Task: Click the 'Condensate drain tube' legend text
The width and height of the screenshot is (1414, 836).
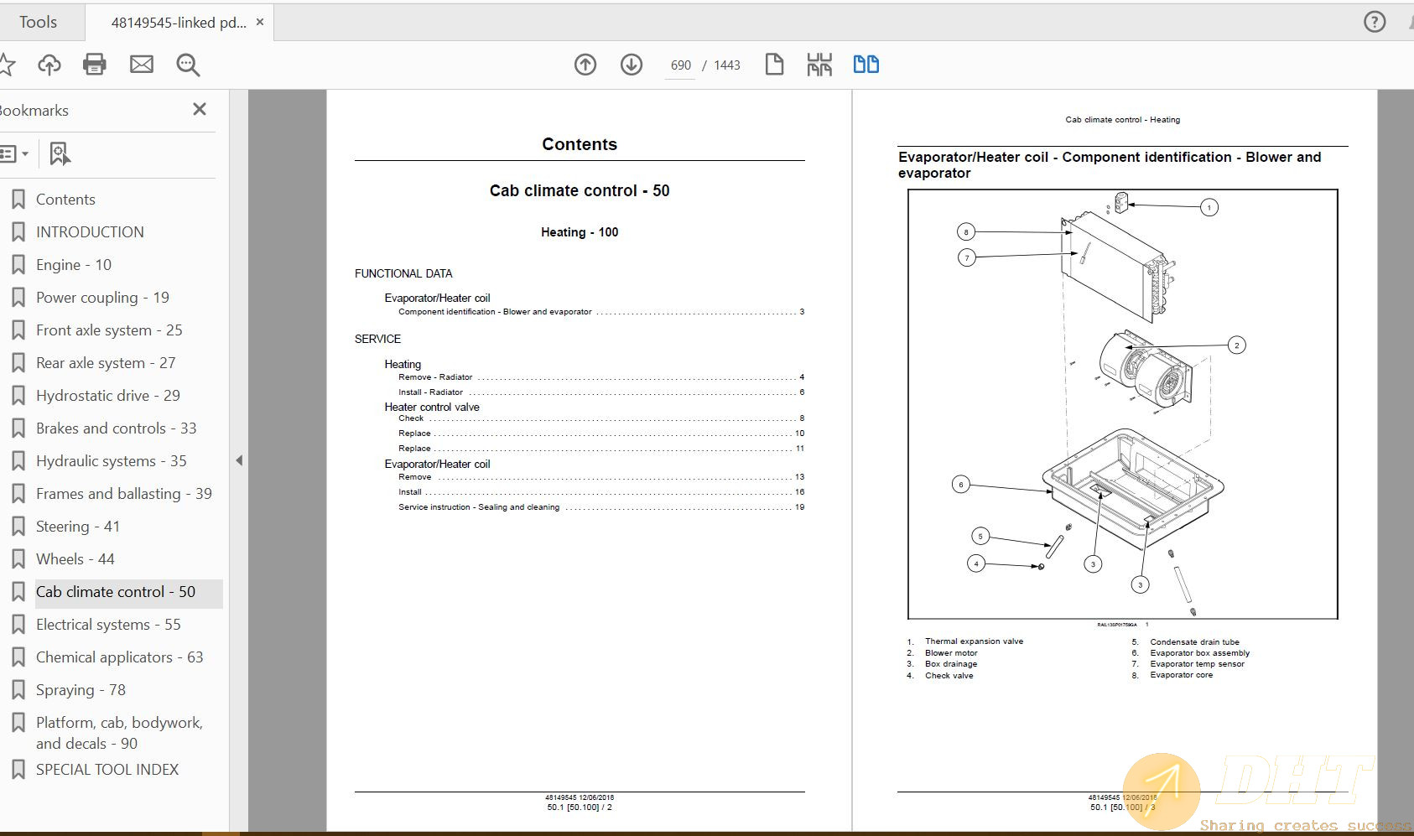Action: coord(1194,642)
